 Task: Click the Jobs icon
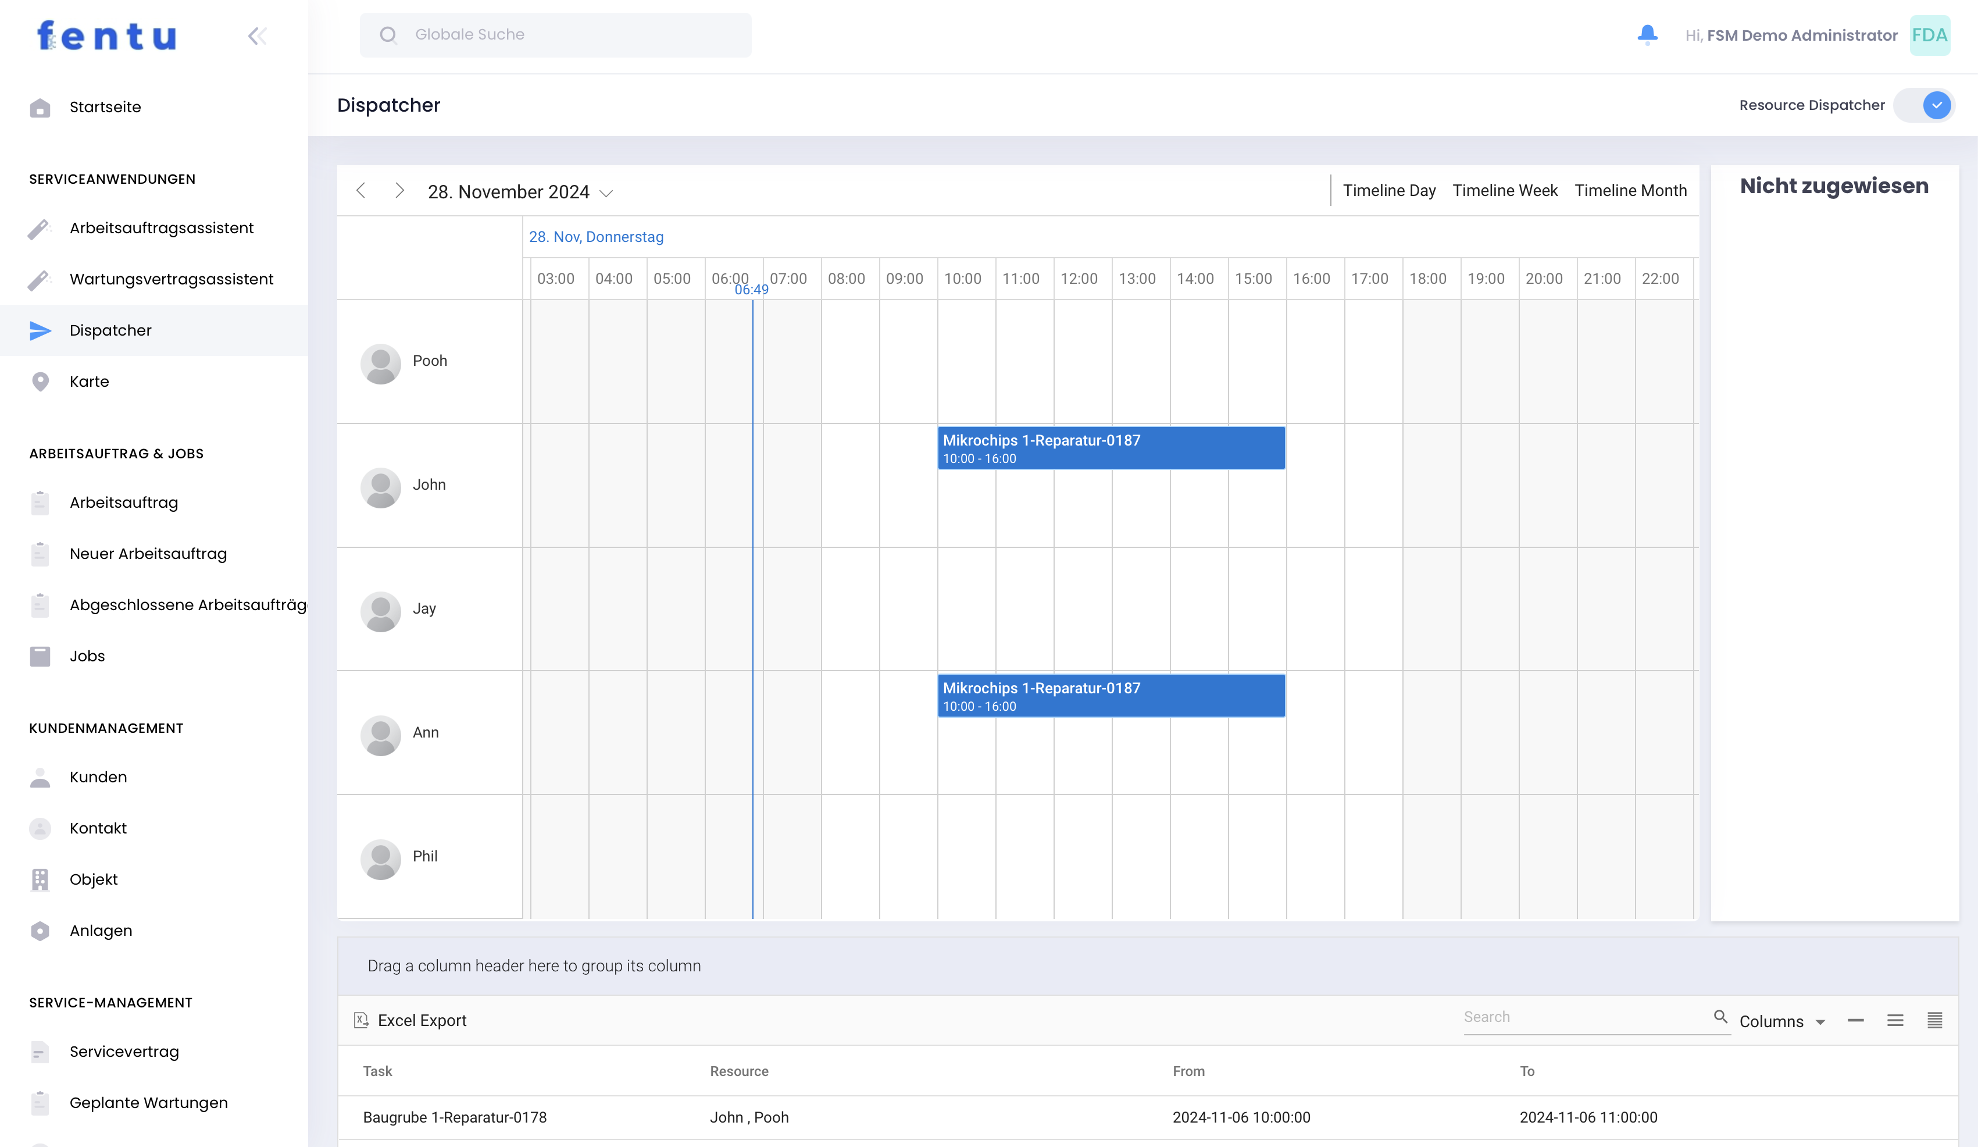tap(40, 656)
